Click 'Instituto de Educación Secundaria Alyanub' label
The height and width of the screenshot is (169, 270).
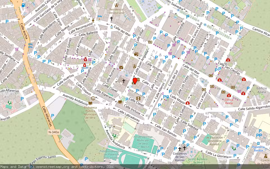coord(214,139)
